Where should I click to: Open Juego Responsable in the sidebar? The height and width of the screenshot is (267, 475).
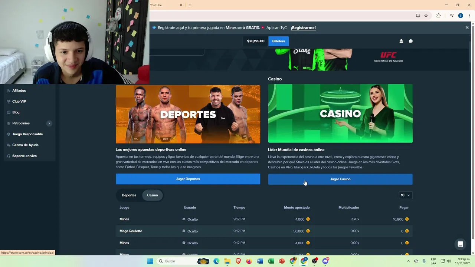28,134
